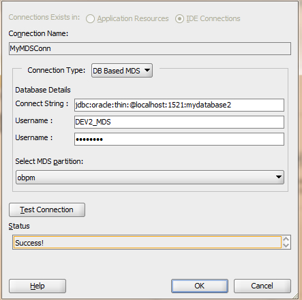Select the Application Resources radio button
The image size is (302, 300).
(x=90, y=19)
